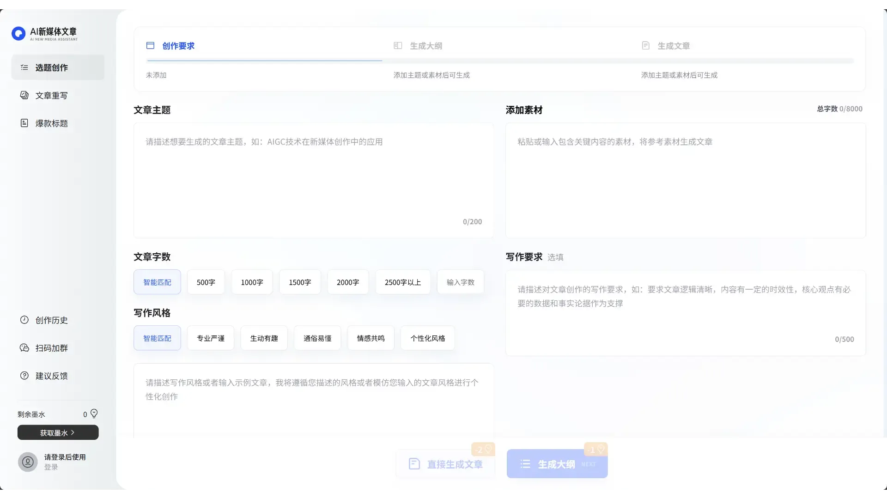Click the 获取墨水 button
The image size is (887, 499).
[x=58, y=432]
